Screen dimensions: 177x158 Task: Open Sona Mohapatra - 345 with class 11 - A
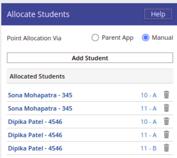coord(40,109)
